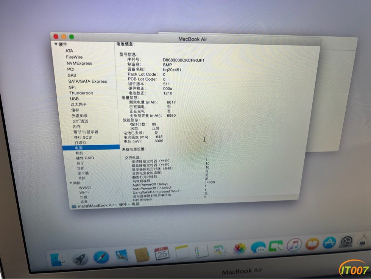Select SPI in the sidebar
Screen dimensions: 371x279
point(72,87)
